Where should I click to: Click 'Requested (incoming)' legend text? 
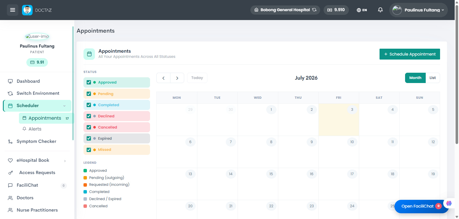click(109, 185)
